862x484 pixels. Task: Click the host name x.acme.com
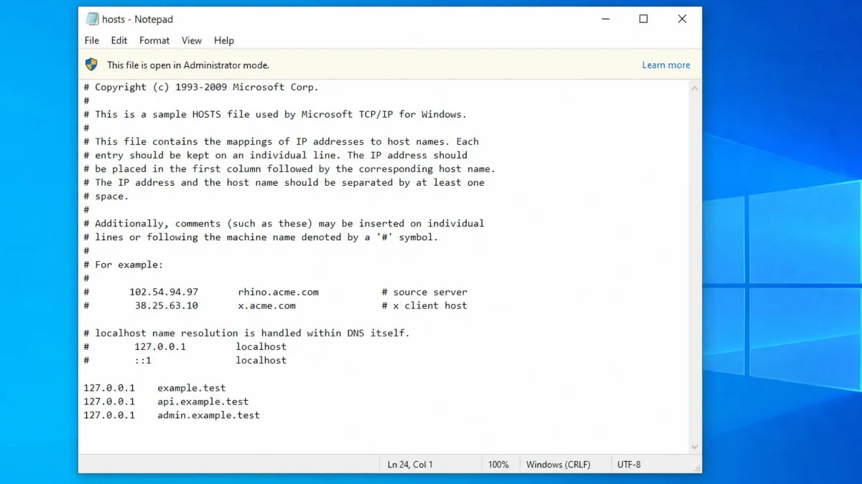pyautogui.click(x=267, y=306)
